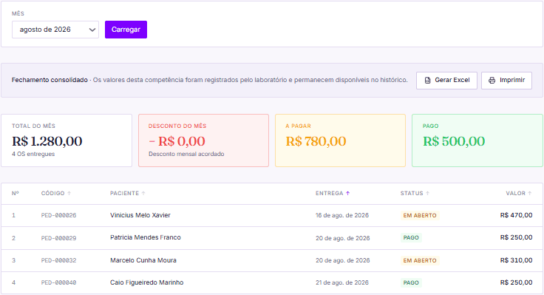Image resolution: width=544 pixels, height=295 pixels.
Task: Click EM ABERTO badge for Vinicius Melo Xavier
Action: 420,216
